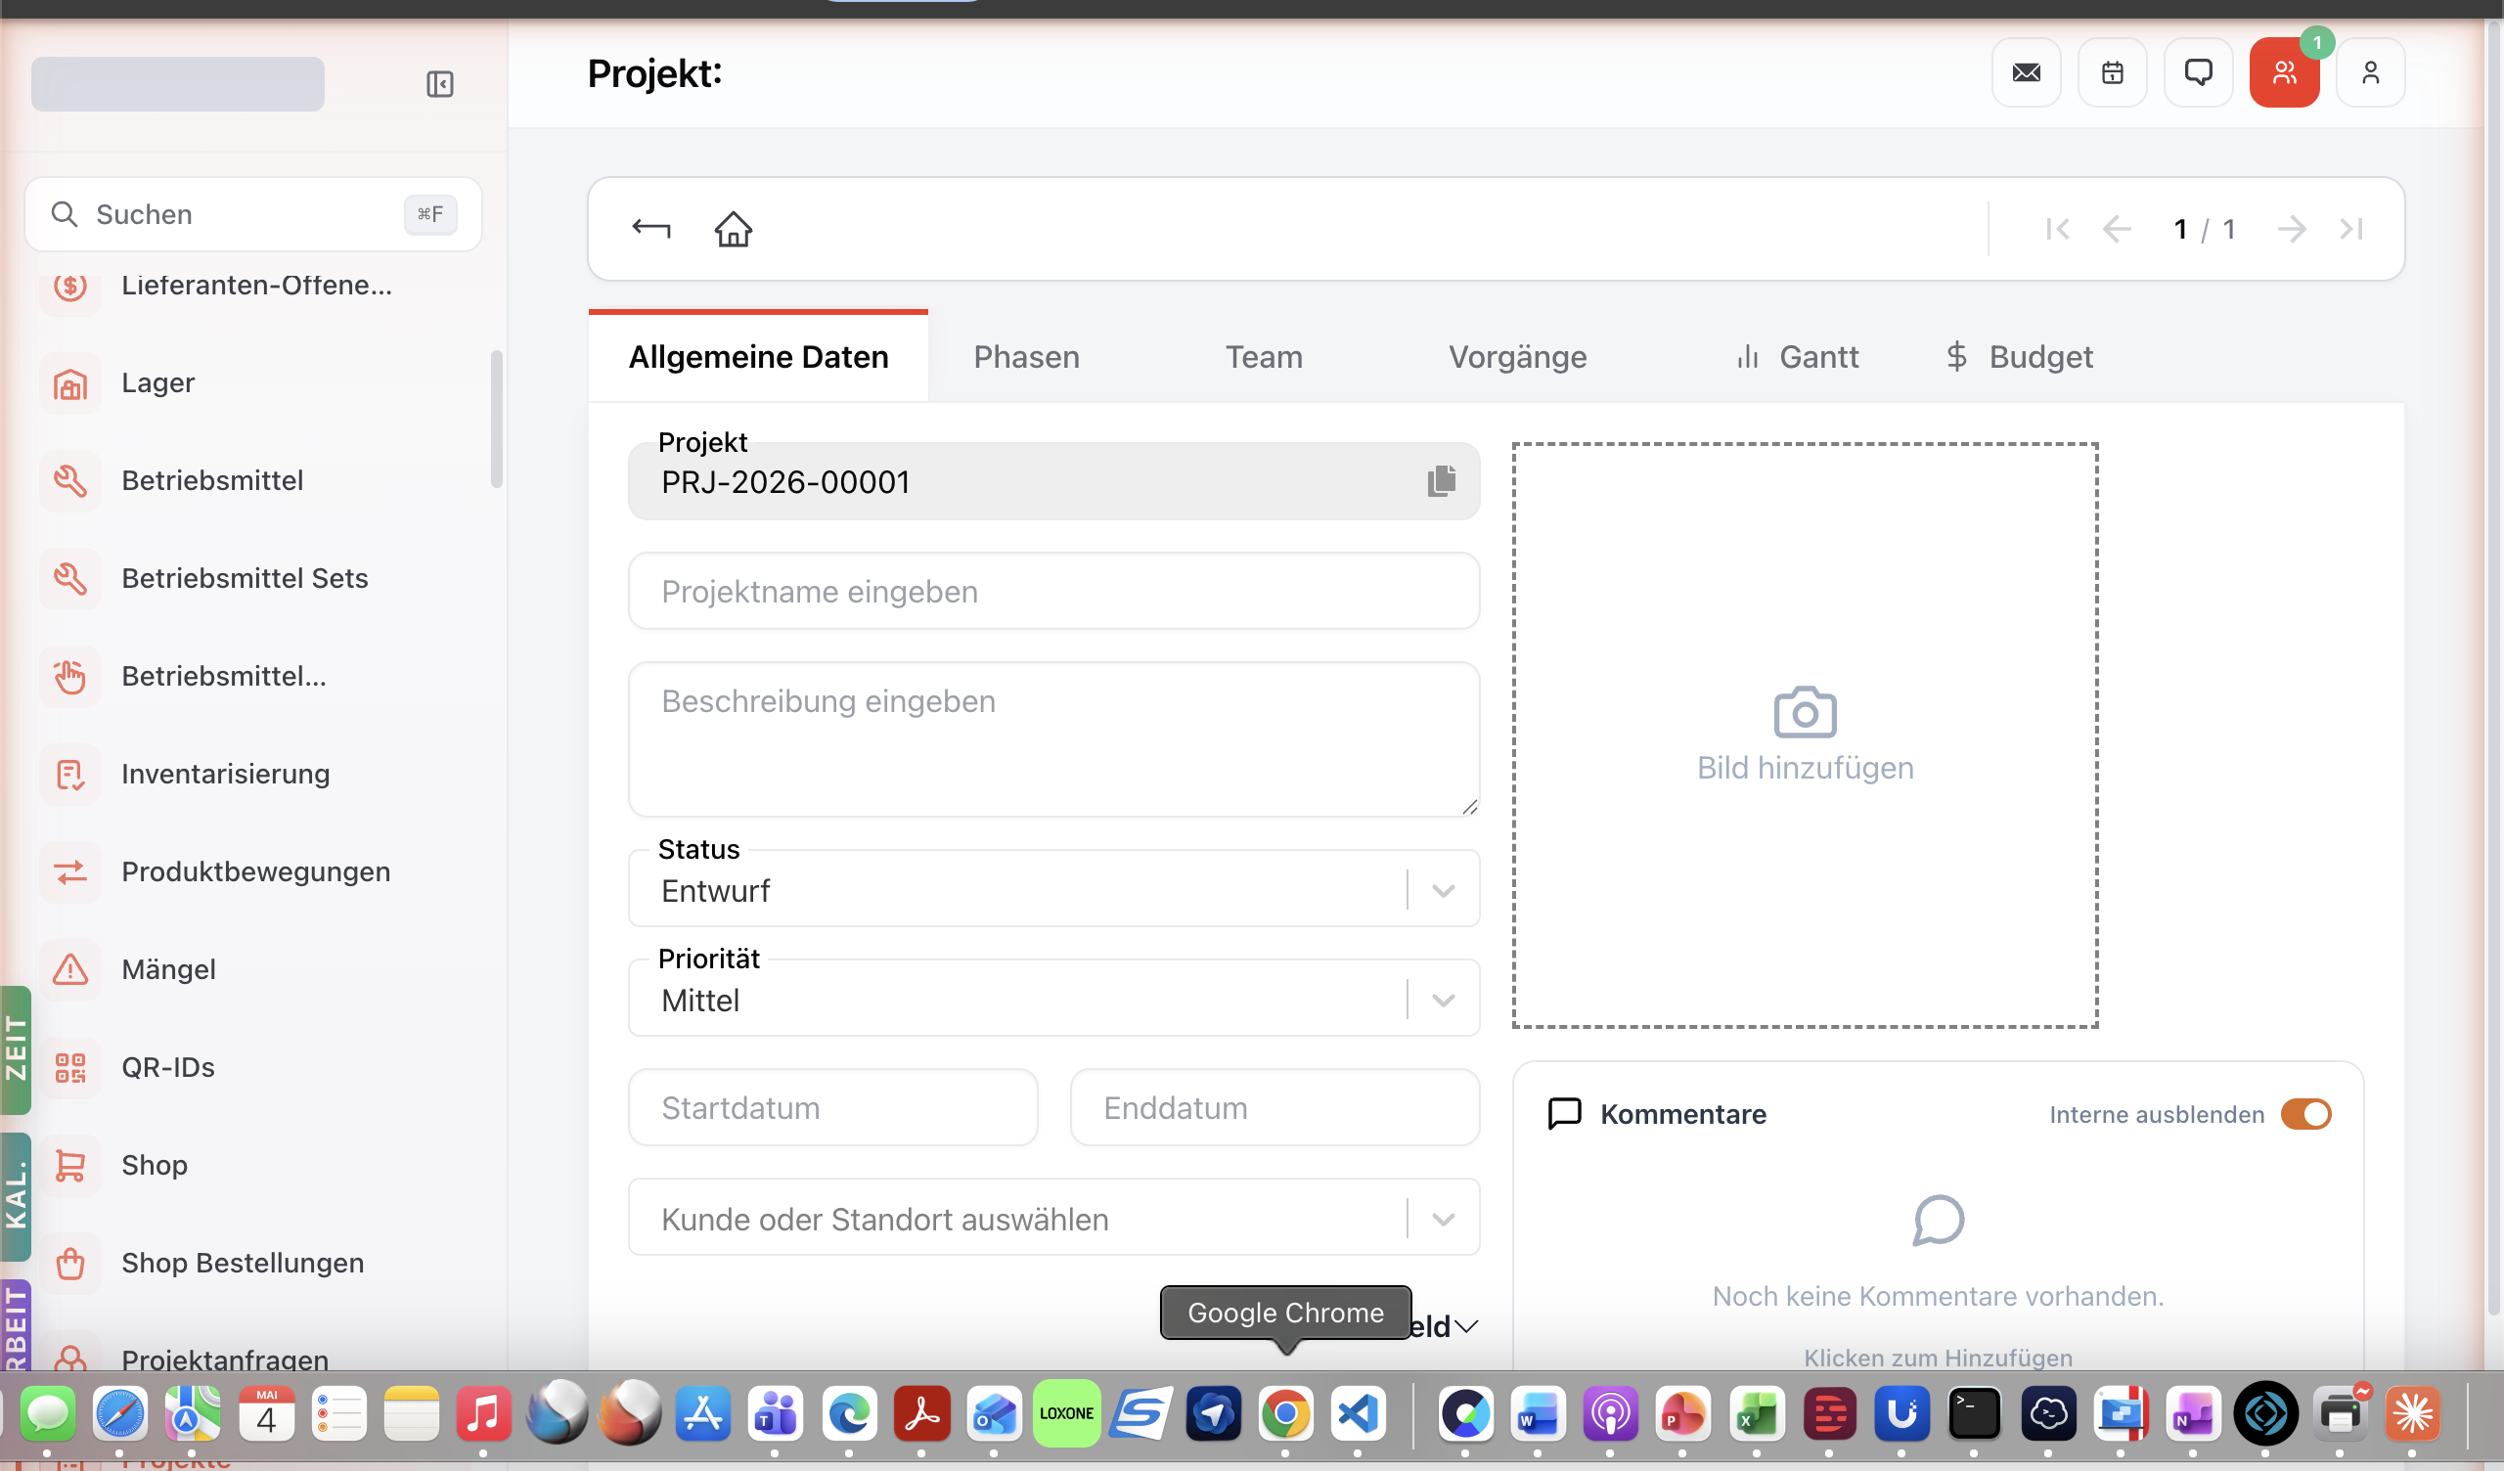Click Beschreibung eingeben textarea
The width and height of the screenshot is (2504, 1471).
click(x=1054, y=739)
